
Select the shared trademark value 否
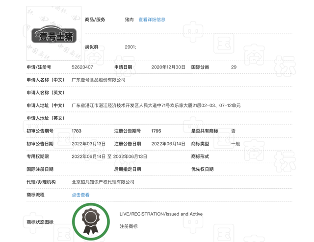(234, 131)
